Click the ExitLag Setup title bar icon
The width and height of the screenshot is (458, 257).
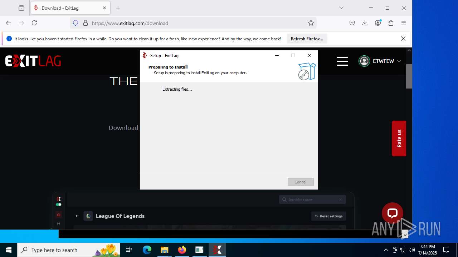pos(145,55)
